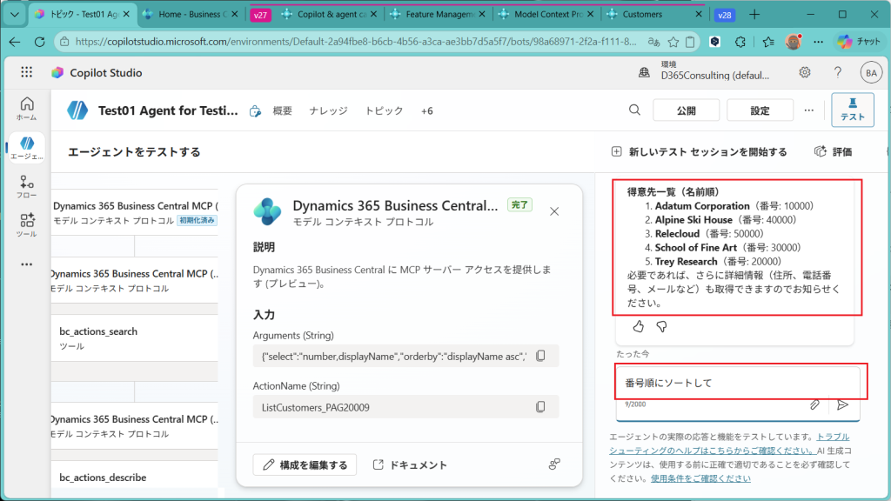Switch to the トピック tab
Viewport: 891px width, 501px height.
coord(384,110)
